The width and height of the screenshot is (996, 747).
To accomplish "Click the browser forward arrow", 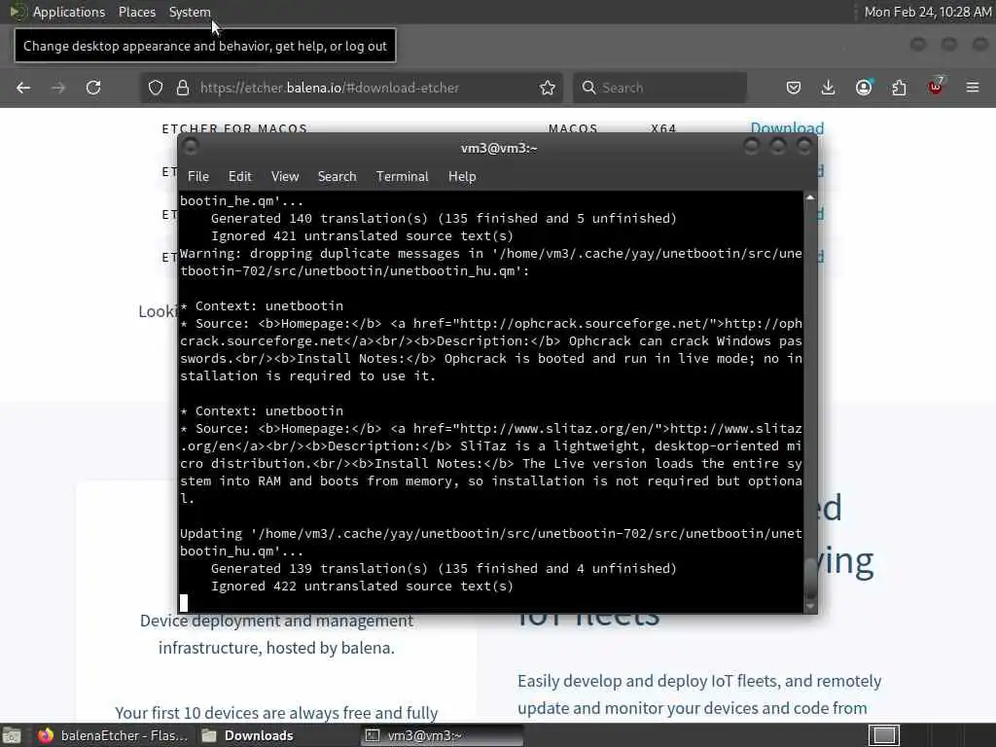I will pyautogui.click(x=58, y=88).
